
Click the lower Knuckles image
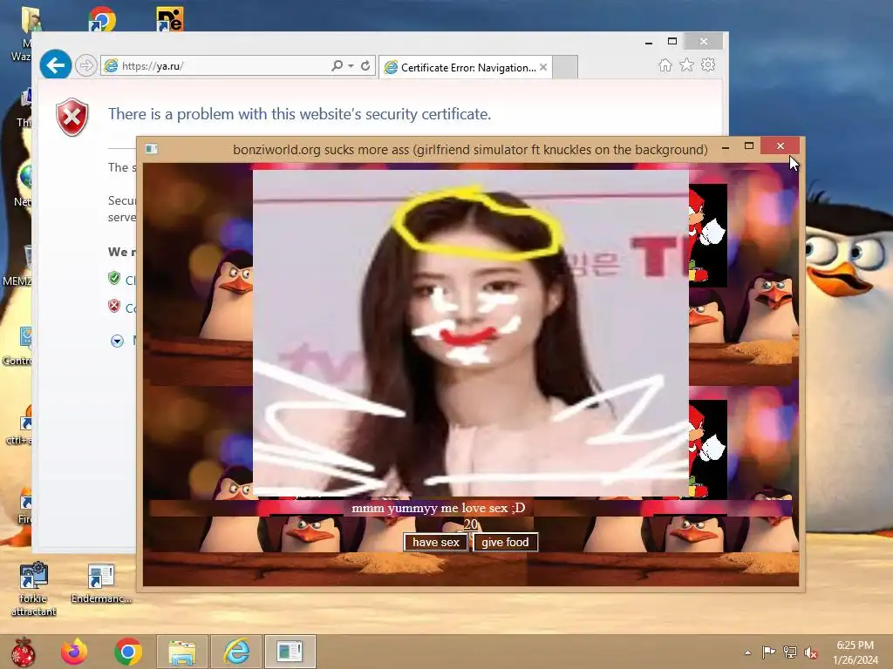click(x=708, y=449)
